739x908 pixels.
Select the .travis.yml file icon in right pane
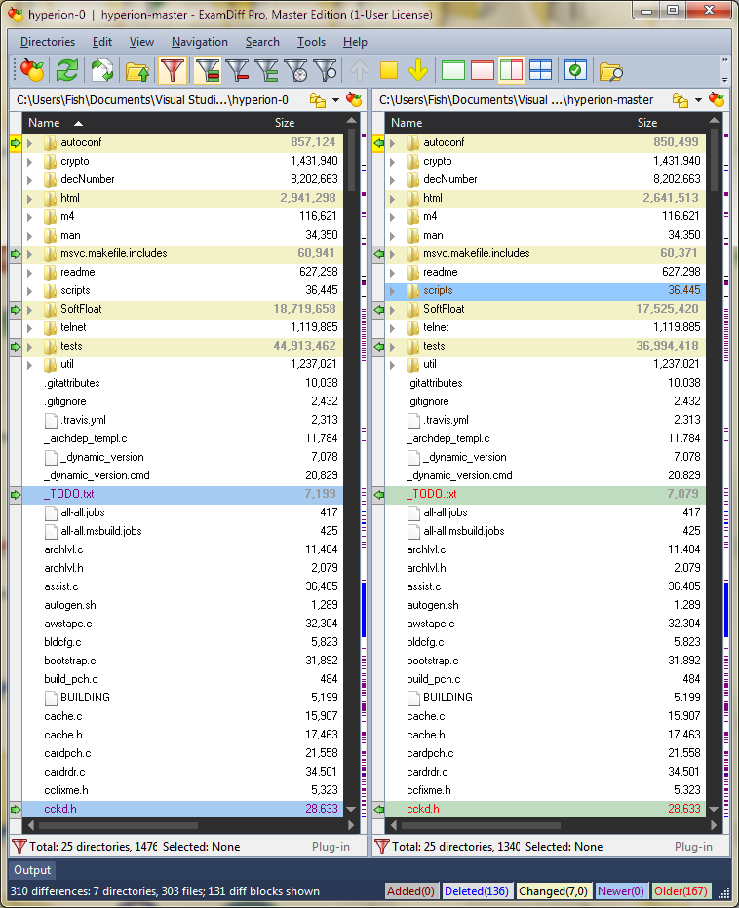point(413,421)
